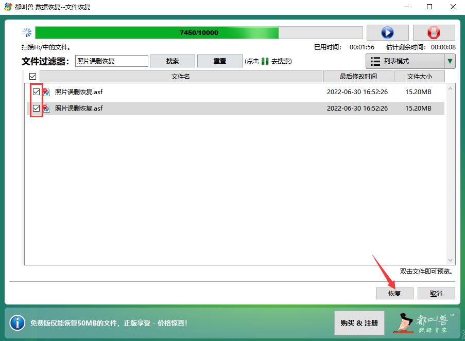Click scrollbar down arrow in file list
Viewport: 465px width, 341px height.
point(450,260)
